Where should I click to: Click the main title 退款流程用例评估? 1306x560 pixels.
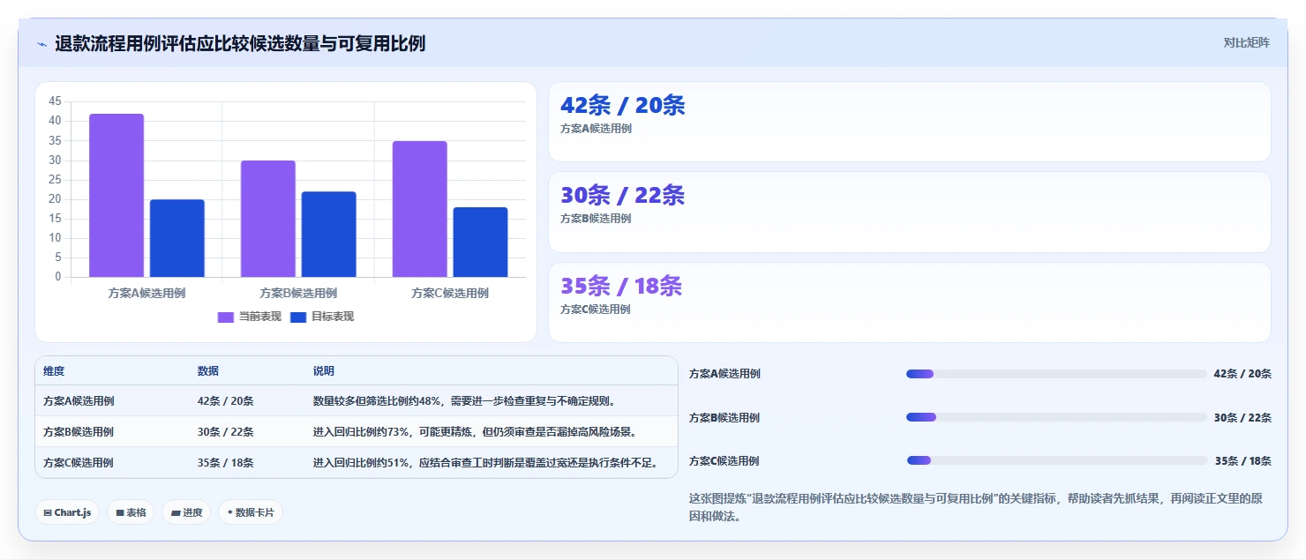coord(240,43)
